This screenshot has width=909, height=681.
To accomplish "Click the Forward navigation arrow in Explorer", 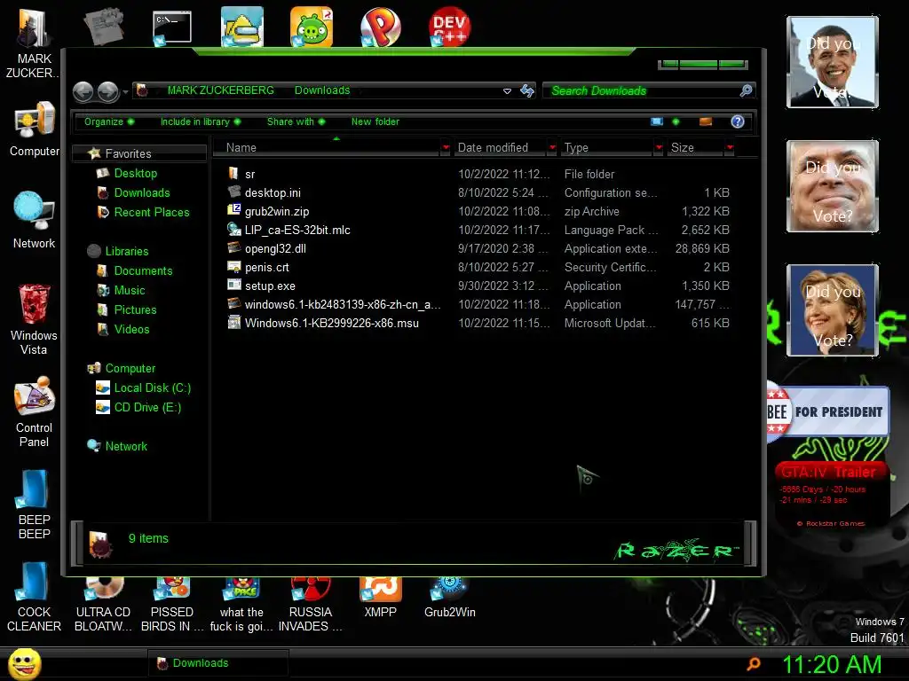I will coord(107,91).
